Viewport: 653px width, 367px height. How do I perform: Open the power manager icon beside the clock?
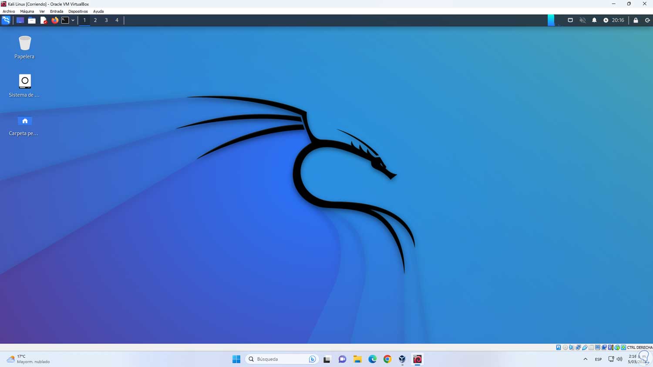coord(606,20)
